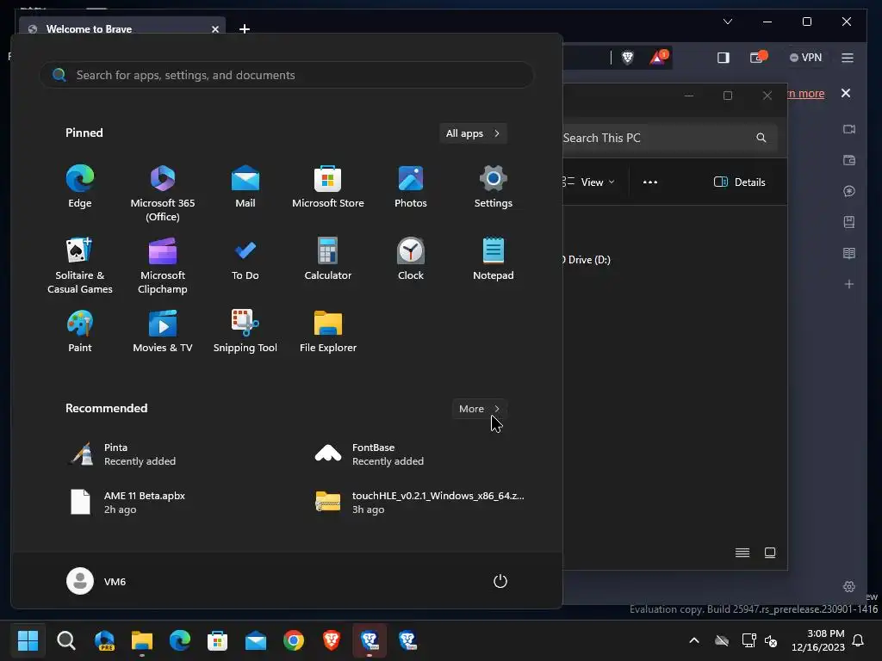Image resolution: width=882 pixels, height=661 pixels.
Task: Expand the All apps list
Action: click(473, 133)
